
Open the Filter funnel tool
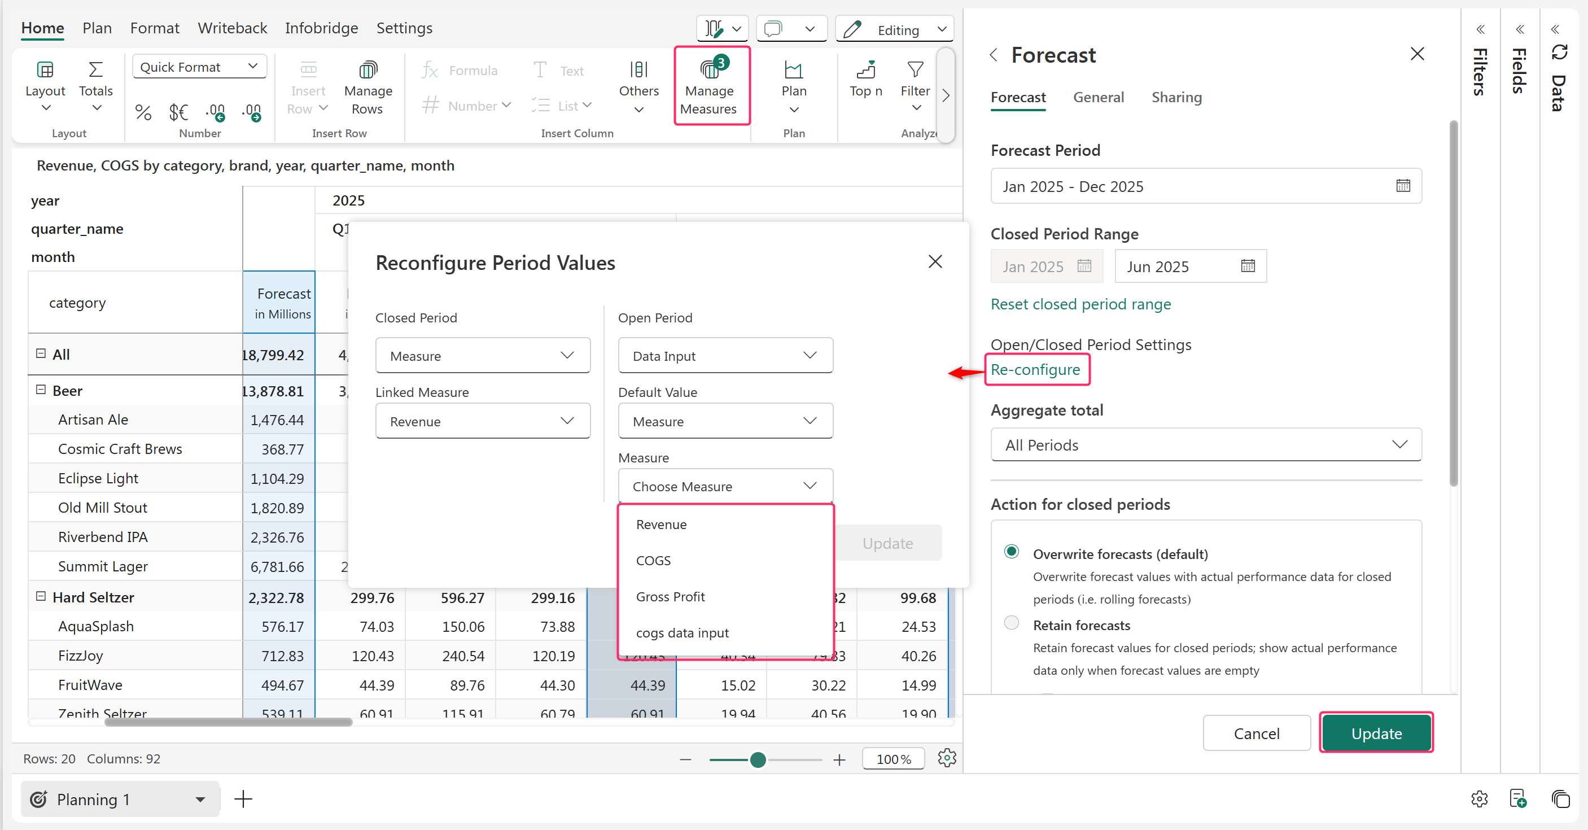[x=915, y=69]
